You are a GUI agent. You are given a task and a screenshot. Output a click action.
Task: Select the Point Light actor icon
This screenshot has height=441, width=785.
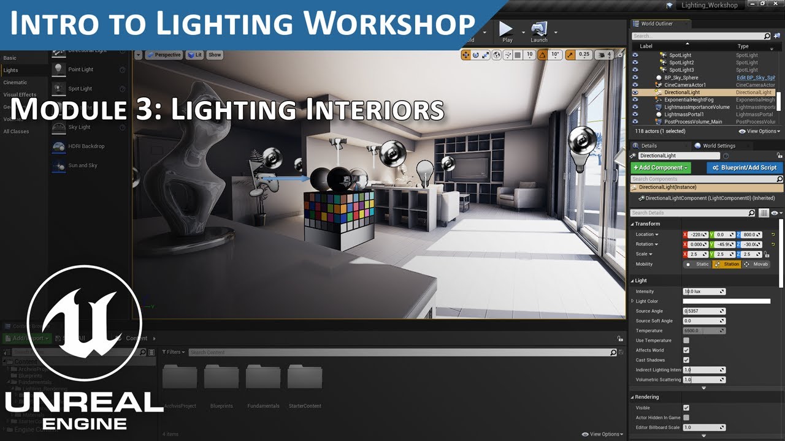(59, 69)
